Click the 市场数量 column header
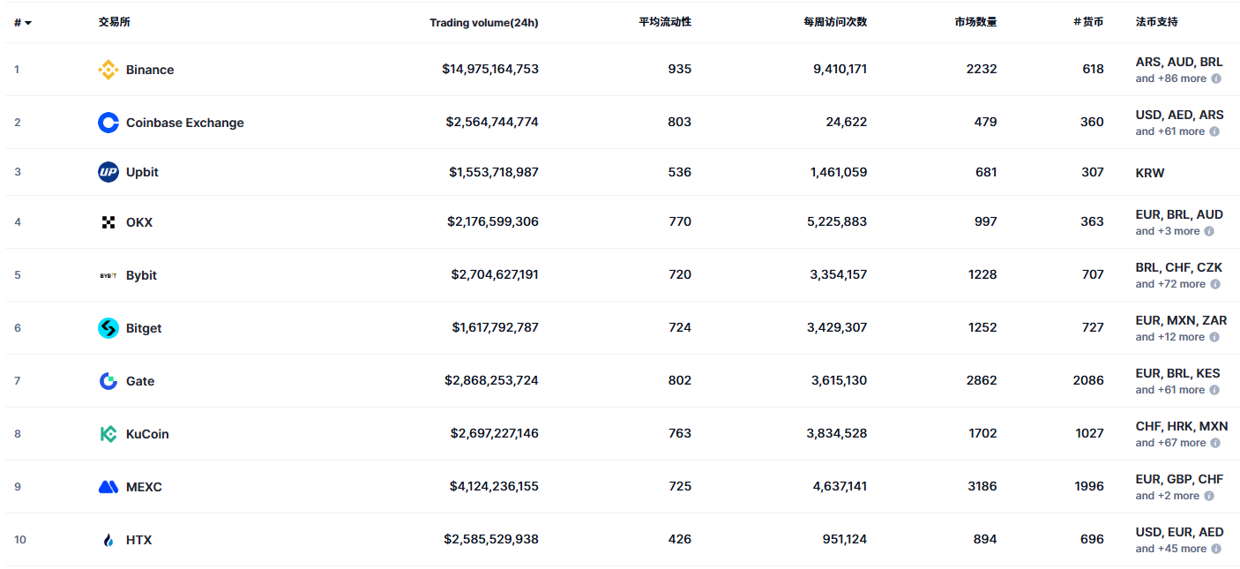The image size is (1240, 569). [x=969, y=22]
